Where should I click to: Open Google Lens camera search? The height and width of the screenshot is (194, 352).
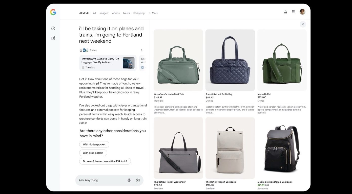(138, 180)
